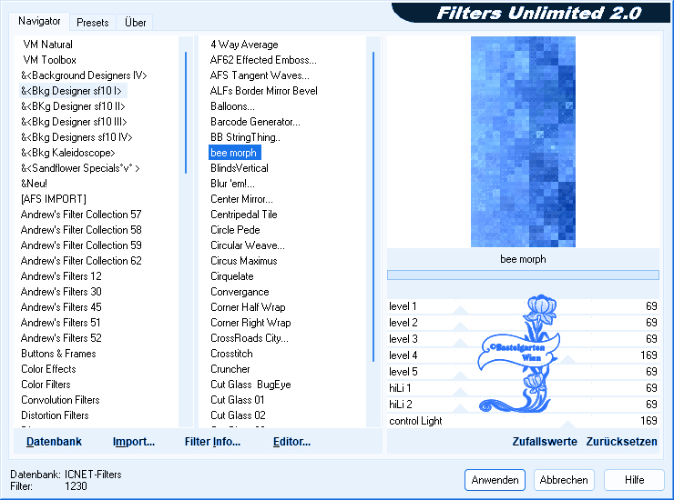Choose the Balloons... filter

tap(232, 106)
